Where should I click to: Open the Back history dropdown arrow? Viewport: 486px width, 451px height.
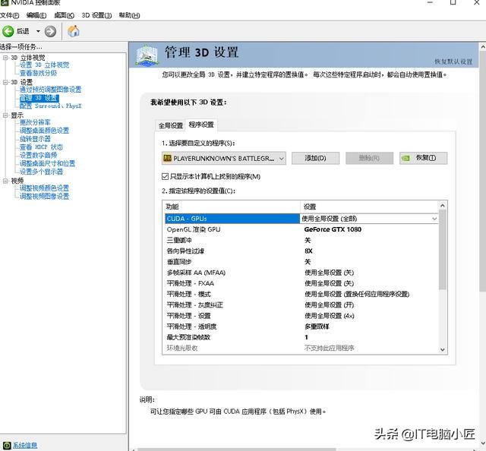(38, 31)
